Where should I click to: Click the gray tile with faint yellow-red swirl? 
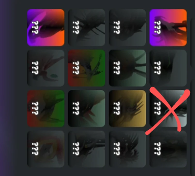click(x=46, y=149)
